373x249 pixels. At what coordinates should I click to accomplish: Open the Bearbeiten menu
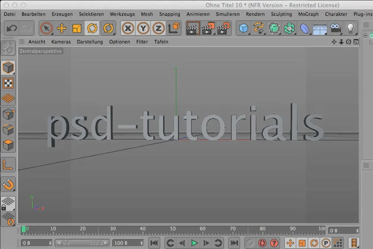tap(34, 14)
